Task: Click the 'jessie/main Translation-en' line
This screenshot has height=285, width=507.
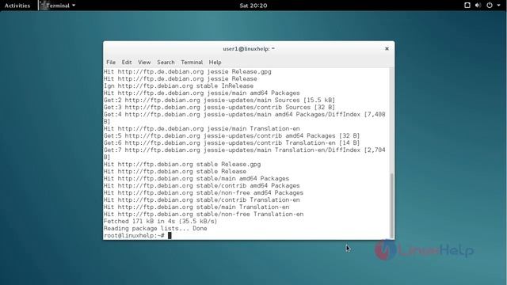Action: (201, 128)
